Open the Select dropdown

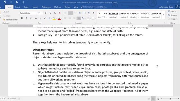tap(172, 19)
